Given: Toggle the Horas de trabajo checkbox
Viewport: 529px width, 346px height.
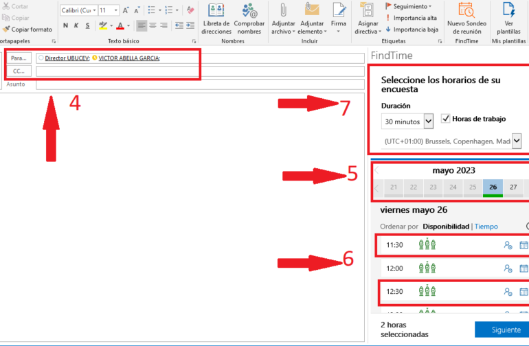Looking at the screenshot, I should pyautogui.click(x=445, y=118).
